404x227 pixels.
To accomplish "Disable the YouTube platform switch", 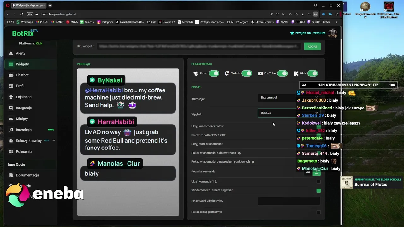I will (x=282, y=73).
